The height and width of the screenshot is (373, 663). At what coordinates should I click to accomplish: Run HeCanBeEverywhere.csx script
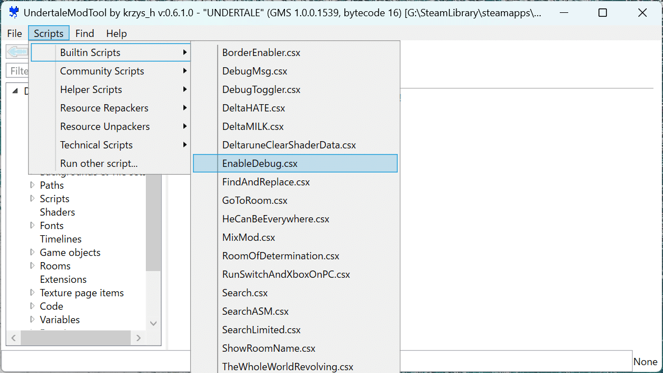pyautogui.click(x=295, y=219)
